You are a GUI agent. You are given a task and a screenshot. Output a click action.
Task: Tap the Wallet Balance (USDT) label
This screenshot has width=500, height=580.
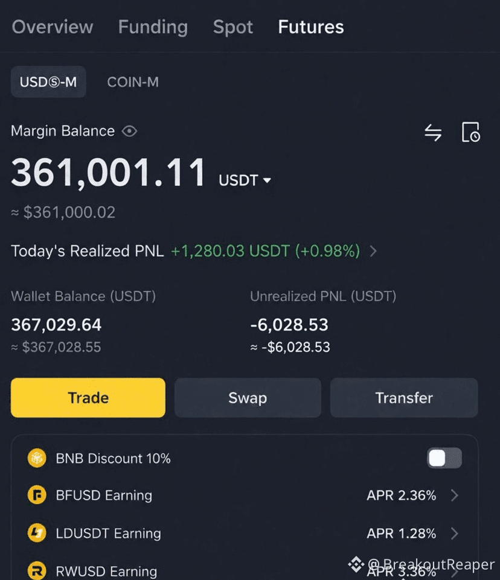pos(83,296)
